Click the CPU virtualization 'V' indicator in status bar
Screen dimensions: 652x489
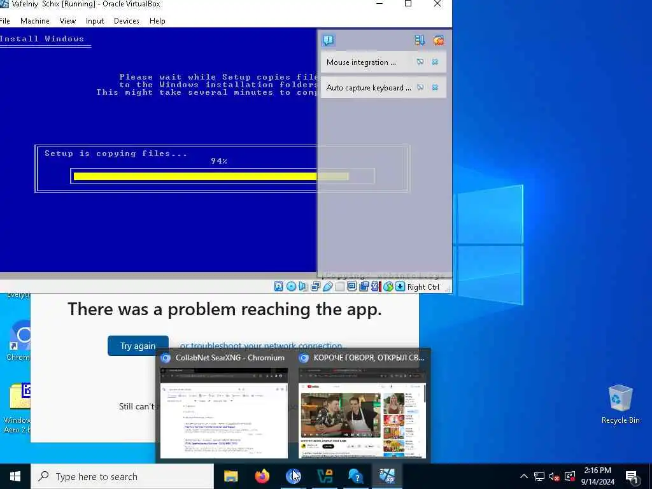[376, 286]
